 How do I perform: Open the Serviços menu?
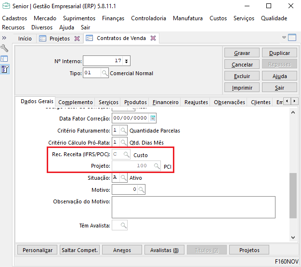pos(244,18)
